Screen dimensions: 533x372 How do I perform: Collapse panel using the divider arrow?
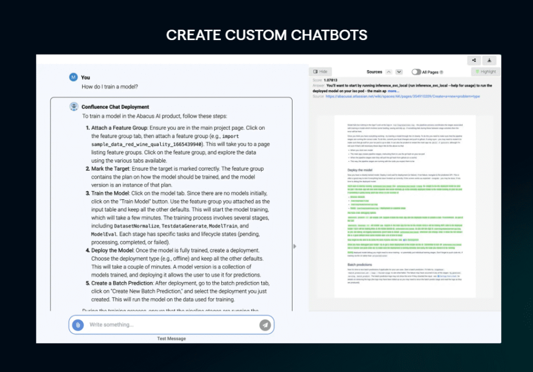(295, 246)
